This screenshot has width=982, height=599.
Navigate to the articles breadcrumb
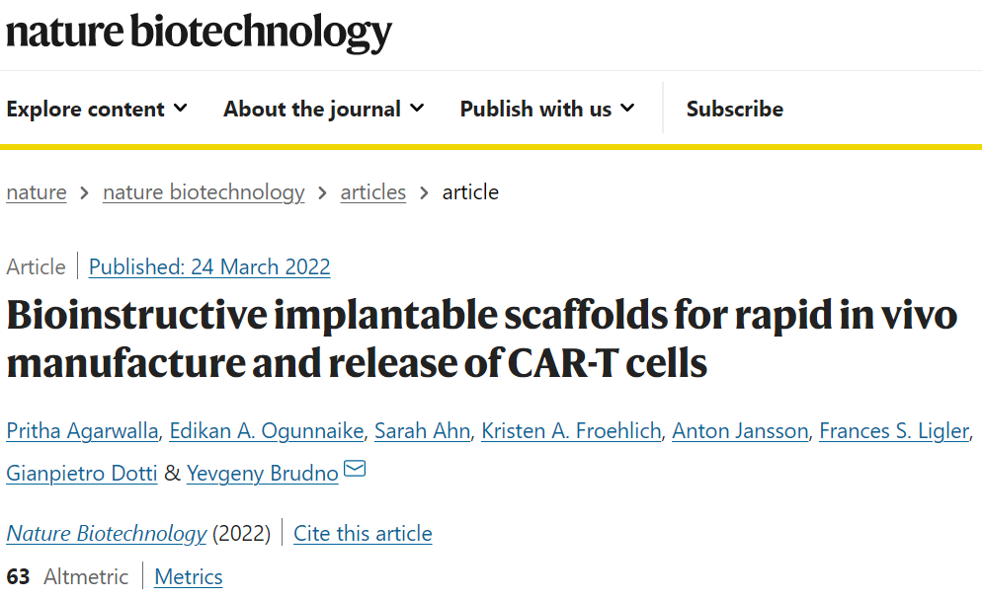tap(372, 192)
